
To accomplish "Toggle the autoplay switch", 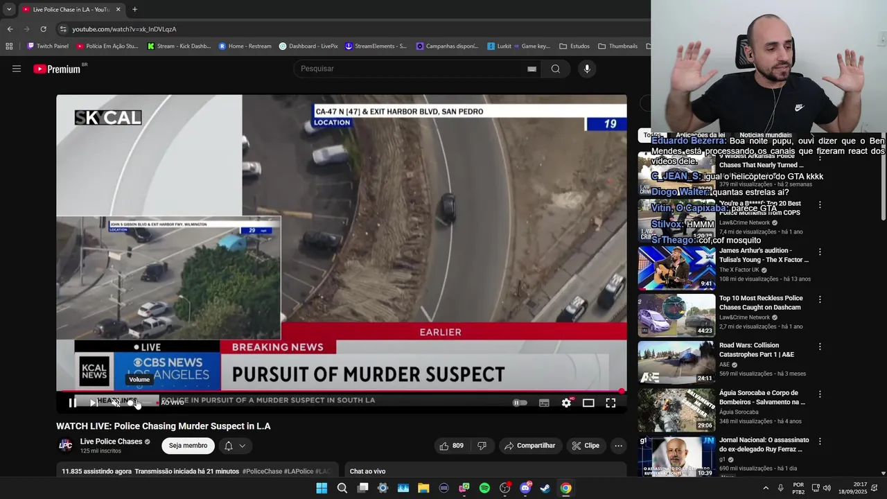I will point(520,403).
